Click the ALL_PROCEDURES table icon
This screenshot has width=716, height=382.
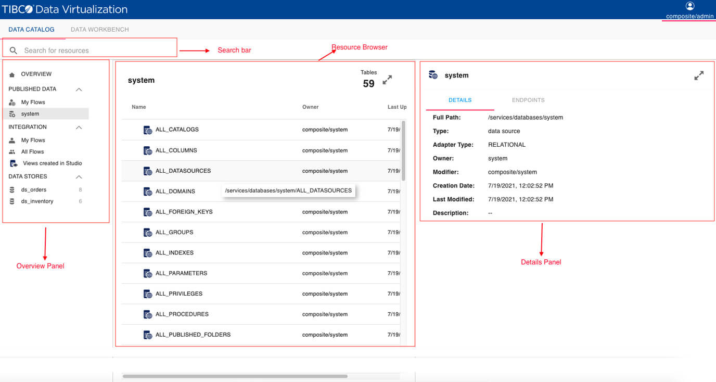(x=148, y=314)
